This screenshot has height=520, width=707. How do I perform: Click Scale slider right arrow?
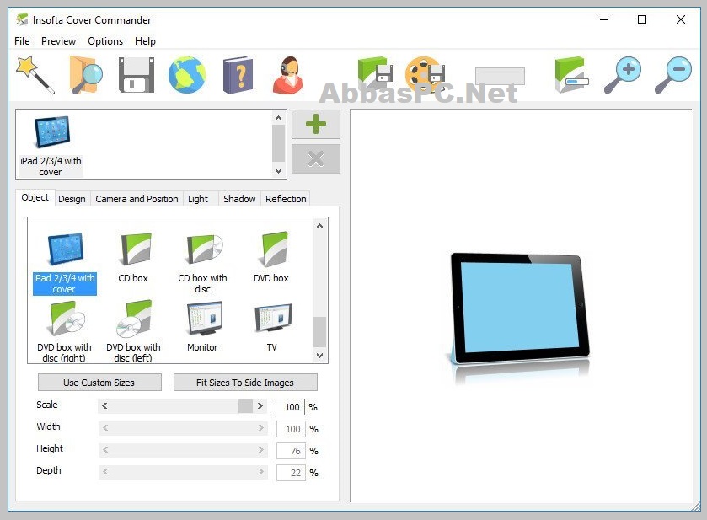(260, 406)
